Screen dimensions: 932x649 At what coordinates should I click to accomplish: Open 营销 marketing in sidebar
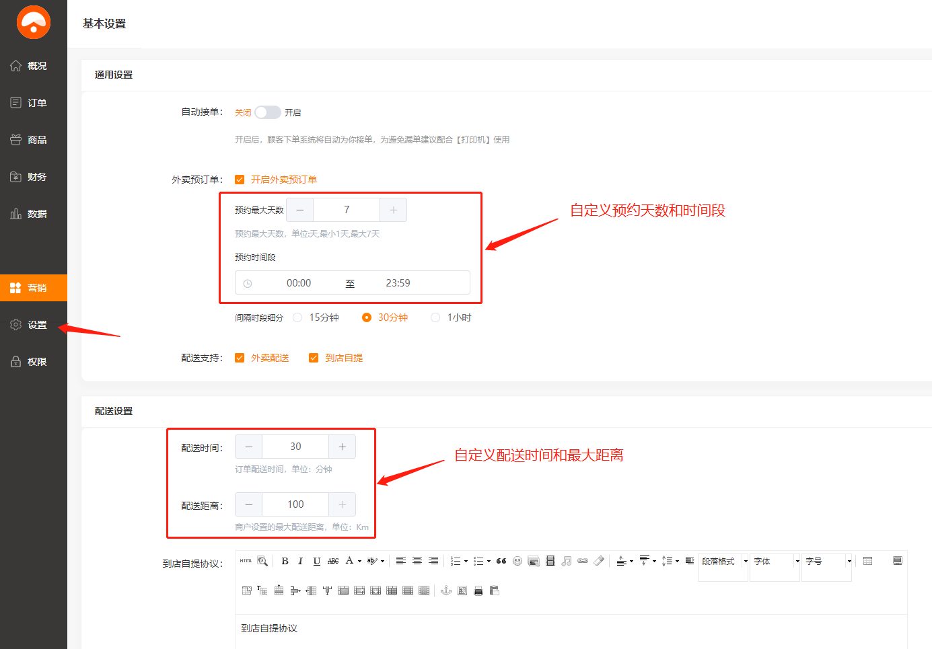(x=34, y=288)
